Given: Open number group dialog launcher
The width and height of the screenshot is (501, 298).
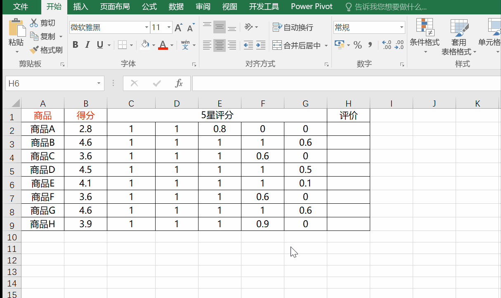Looking at the screenshot, I should (x=402, y=65).
